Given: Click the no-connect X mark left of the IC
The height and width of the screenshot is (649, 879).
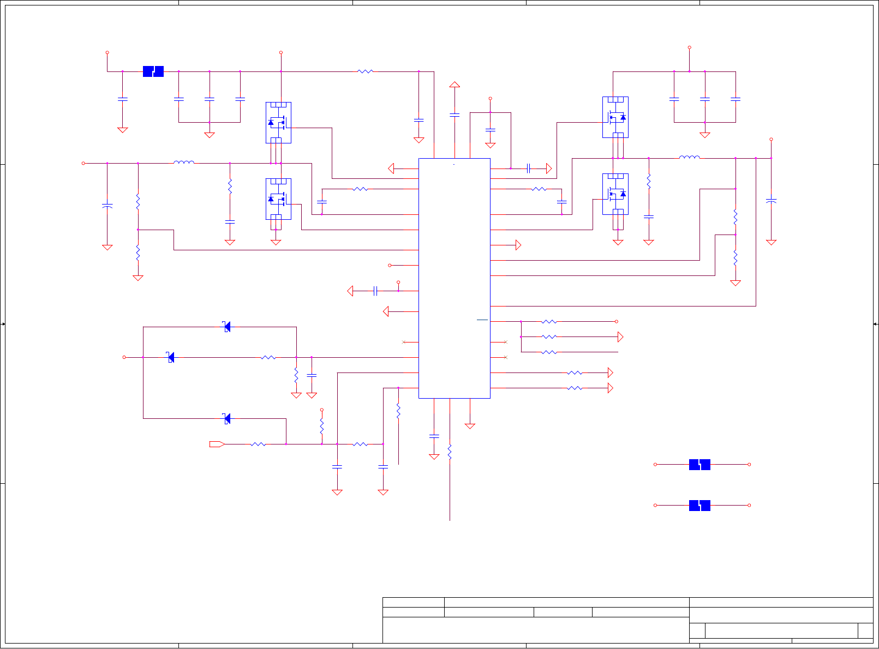Looking at the screenshot, I should (404, 342).
